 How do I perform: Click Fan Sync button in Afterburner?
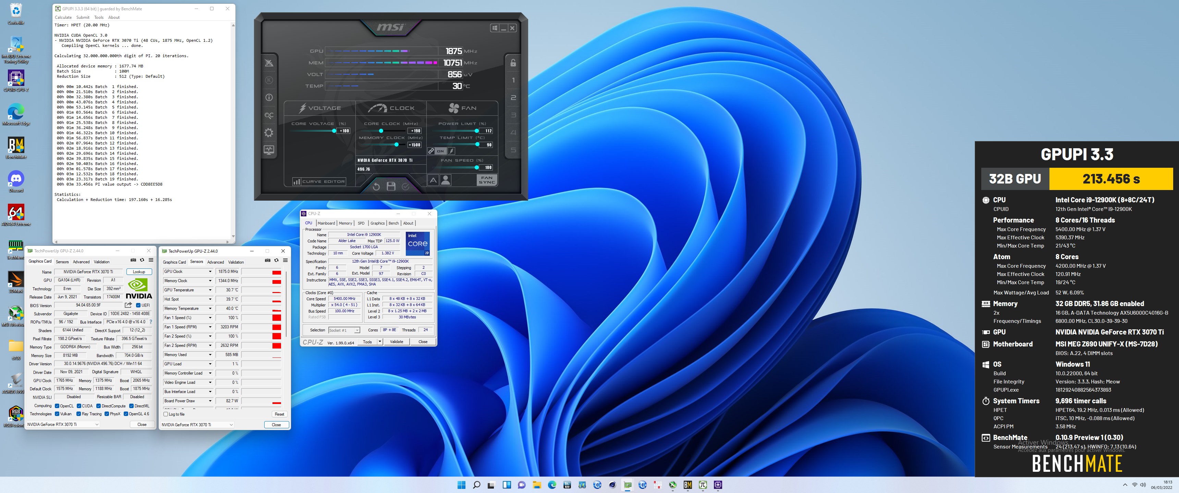pyautogui.click(x=487, y=180)
